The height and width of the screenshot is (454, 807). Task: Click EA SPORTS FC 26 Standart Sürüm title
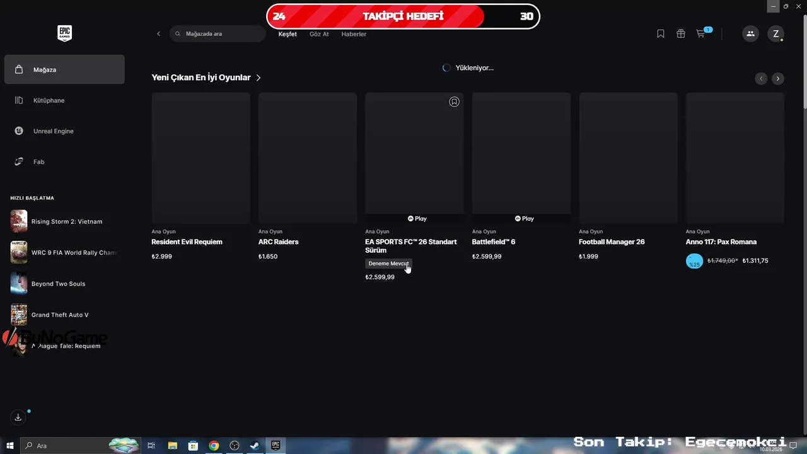coord(411,246)
